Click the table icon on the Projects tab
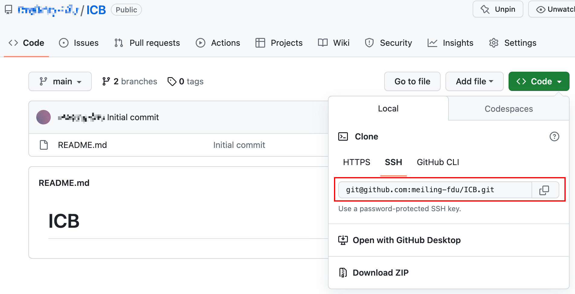The image size is (575, 294). [x=260, y=43]
